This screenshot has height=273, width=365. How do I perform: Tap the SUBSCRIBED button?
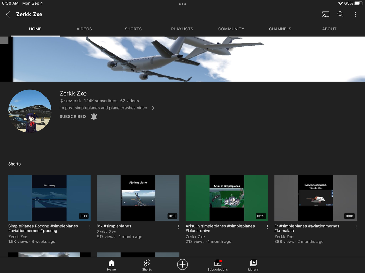coord(73,116)
